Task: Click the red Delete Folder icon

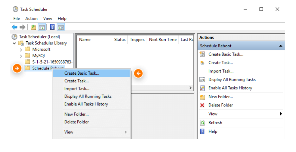Action: coord(202,105)
